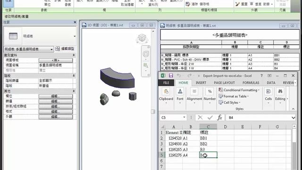Click the schedule type icon in Properties
Screen dimensions: 302x170
(x=13, y=36)
